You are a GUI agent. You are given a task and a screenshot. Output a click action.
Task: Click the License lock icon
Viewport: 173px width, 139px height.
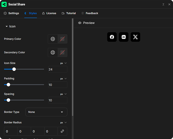click(x=44, y=13)
